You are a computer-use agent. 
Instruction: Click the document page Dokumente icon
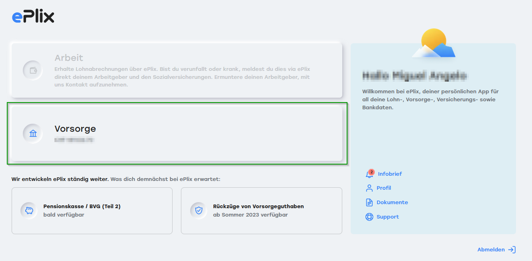[x=369, y=203]
